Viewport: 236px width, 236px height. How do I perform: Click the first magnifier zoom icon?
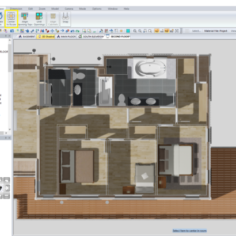[135, 31]
